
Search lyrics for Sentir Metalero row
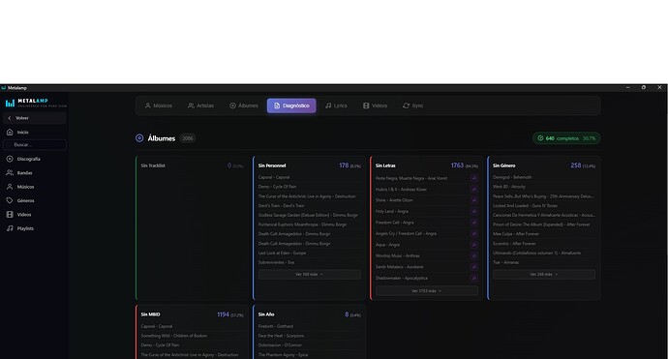click(473, 267)
